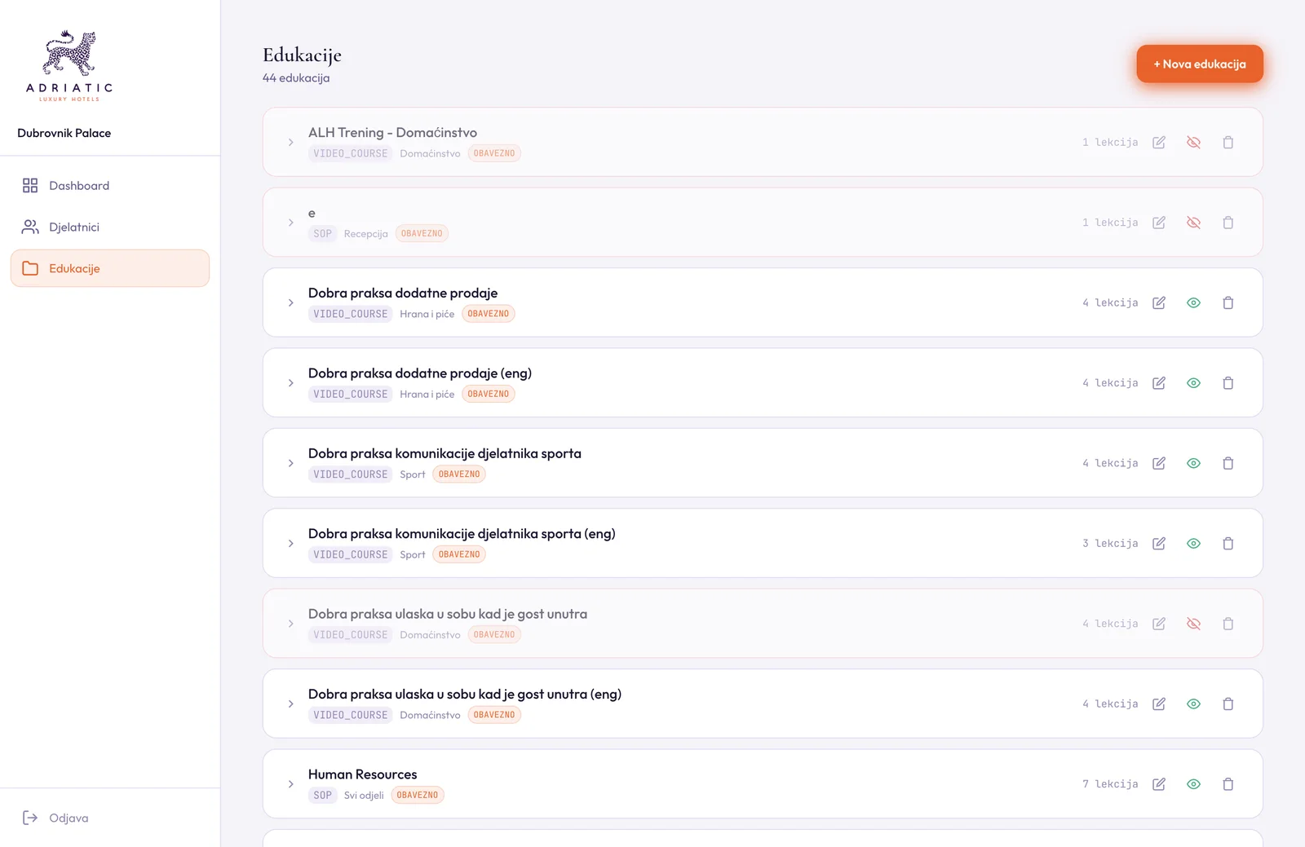The height and width of the screenshot is (847, 1305).
Task: Click OBAVEZNO badge on the 'e' row
Action: [x=422, y=234]
